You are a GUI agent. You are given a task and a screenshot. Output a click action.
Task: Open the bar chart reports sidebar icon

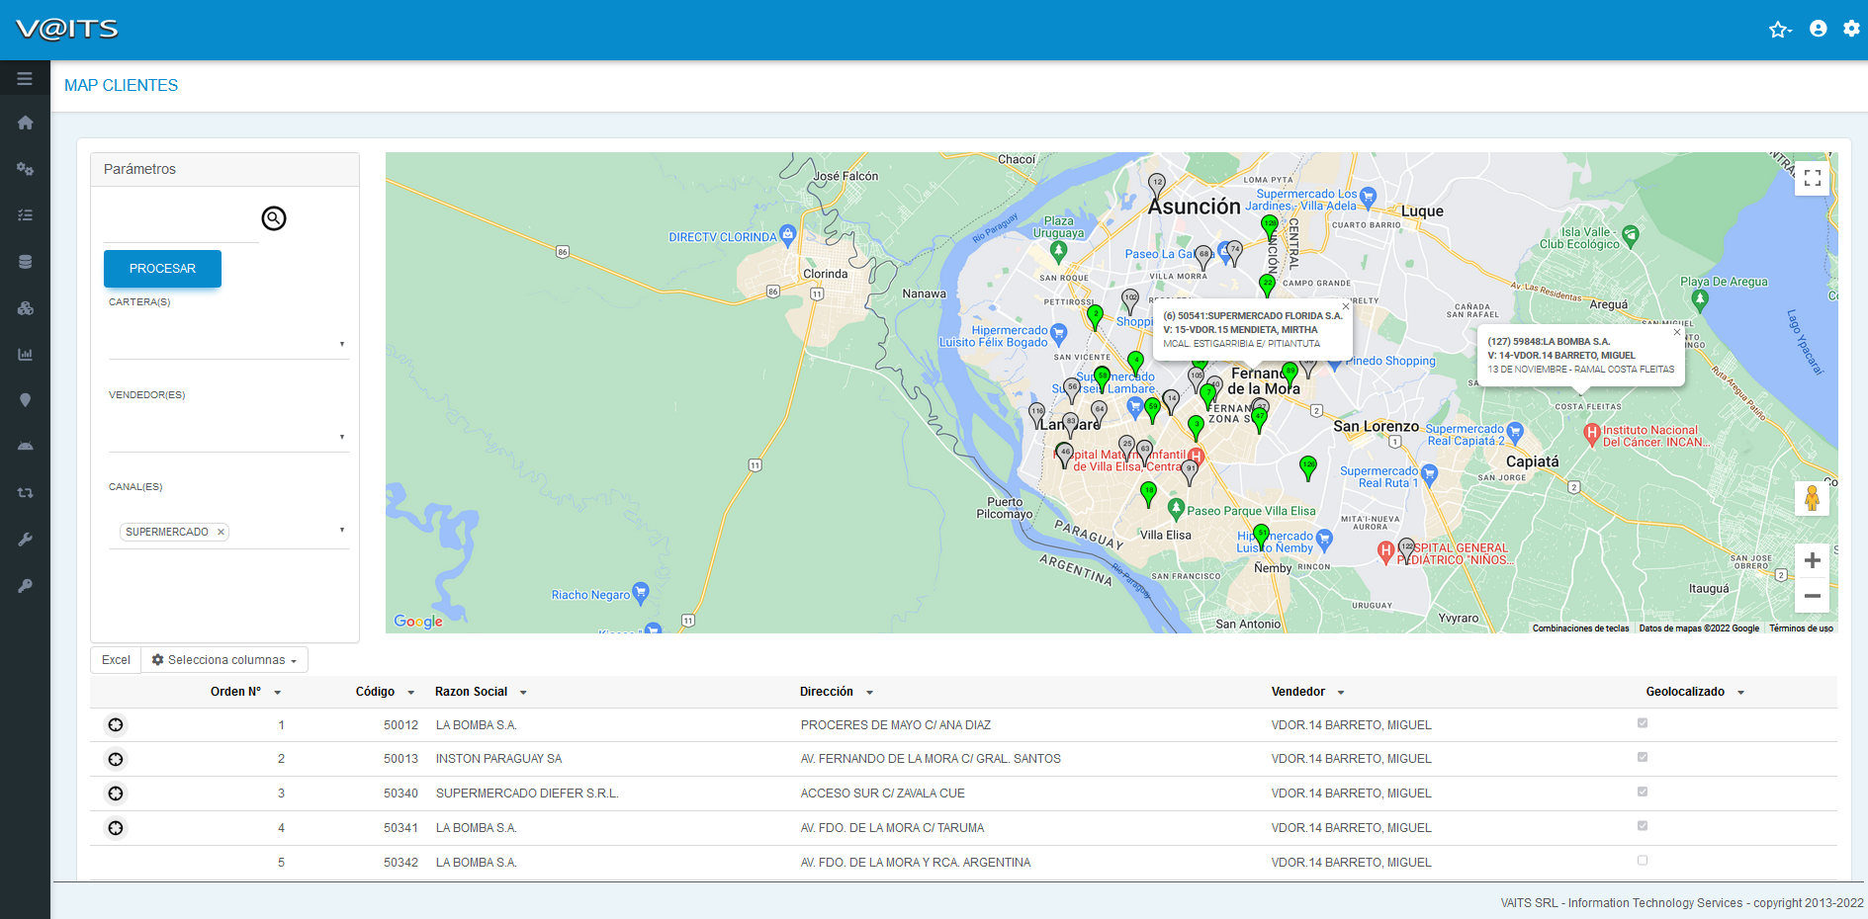[25, 354]
